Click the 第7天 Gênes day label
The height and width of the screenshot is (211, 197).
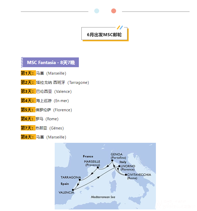28,128
